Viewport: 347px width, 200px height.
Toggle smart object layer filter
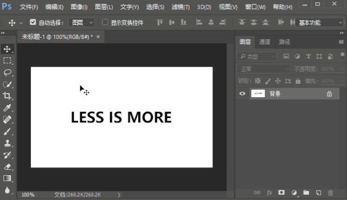(330, 56)
